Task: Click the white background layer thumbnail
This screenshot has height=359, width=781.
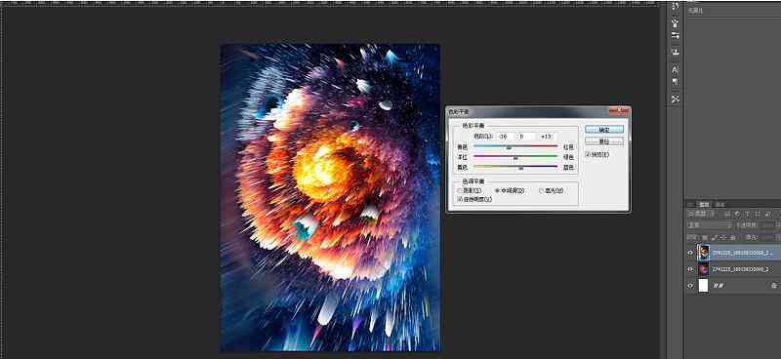Action: [703, 286]
